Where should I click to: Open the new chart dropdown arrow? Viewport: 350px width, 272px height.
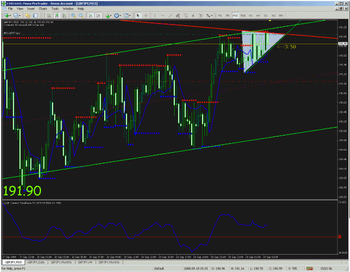coord(10,16)
